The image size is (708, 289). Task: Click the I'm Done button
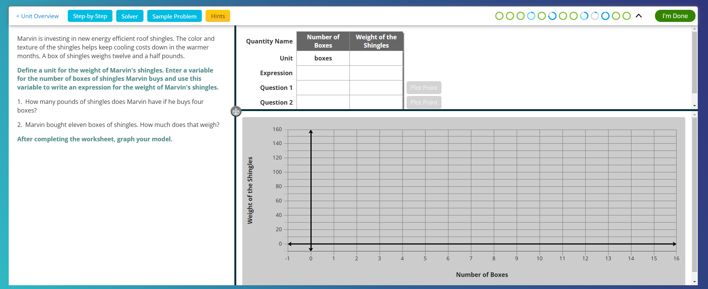point(675,16)
